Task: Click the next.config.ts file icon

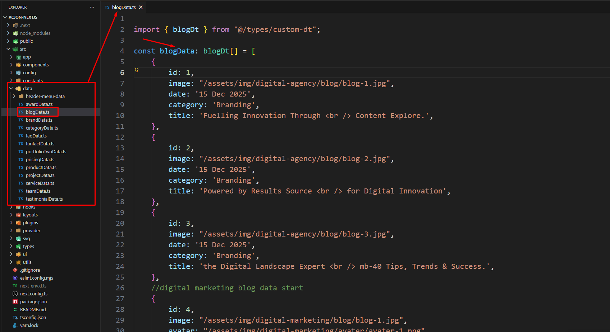Action: point(15,294)
